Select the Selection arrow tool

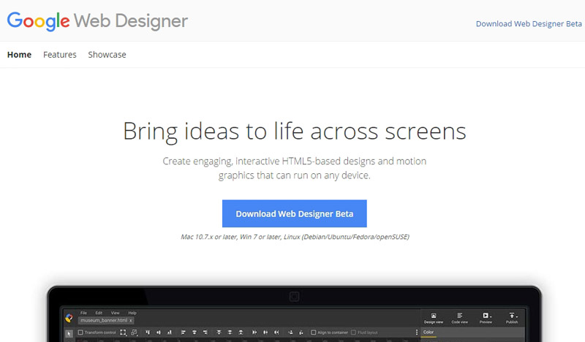click(69, 334)
